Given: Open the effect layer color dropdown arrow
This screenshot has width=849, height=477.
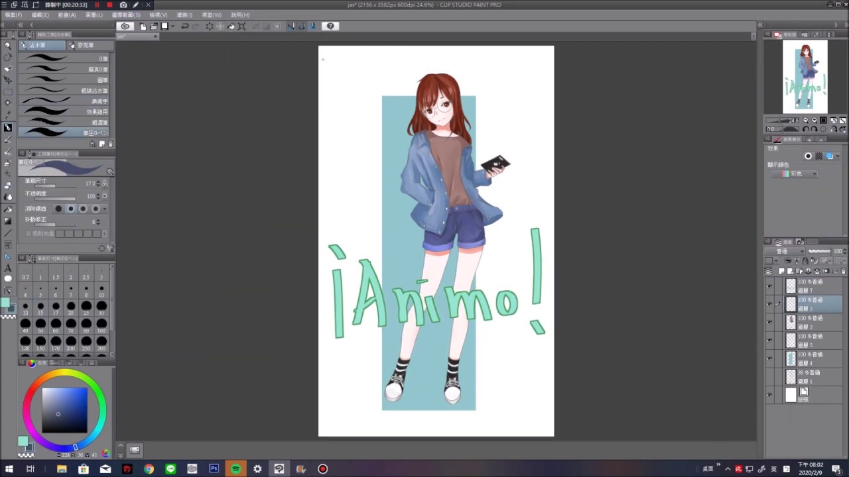Looking at the screenshot, I should point(838,156).
